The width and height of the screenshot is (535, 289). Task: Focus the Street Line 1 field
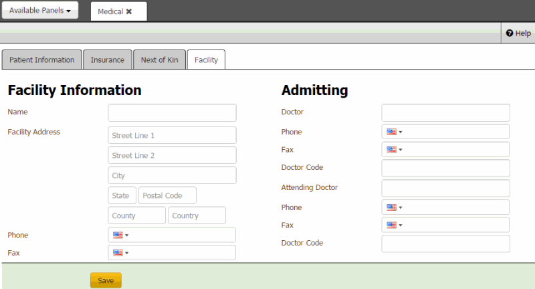(172, 135)
